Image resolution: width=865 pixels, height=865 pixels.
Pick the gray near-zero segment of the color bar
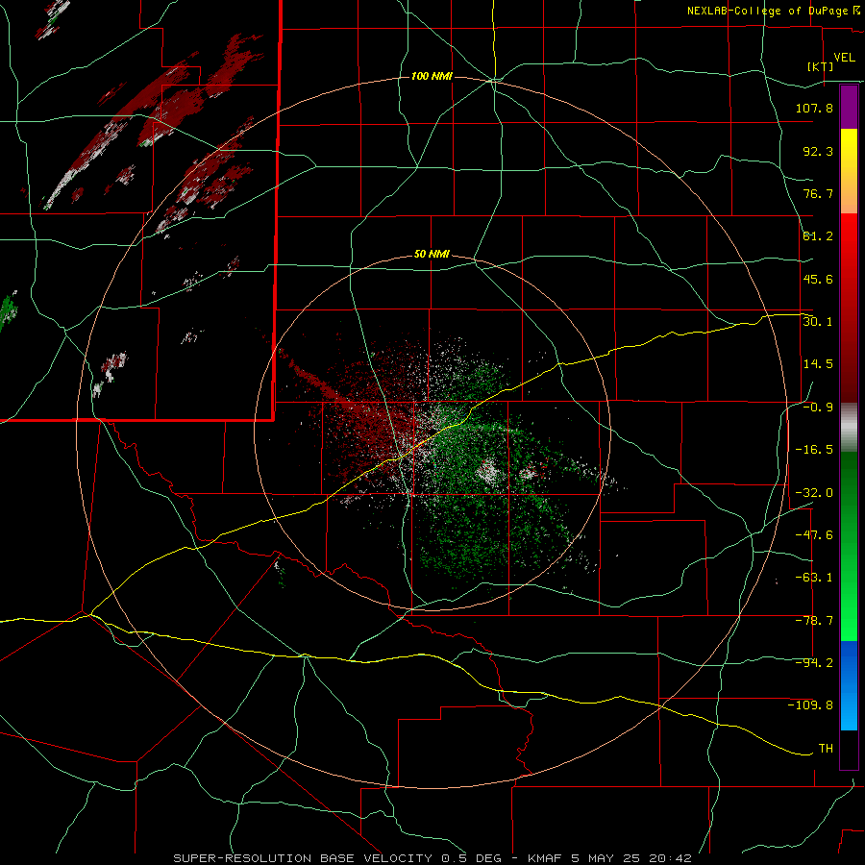coord(849,427)
